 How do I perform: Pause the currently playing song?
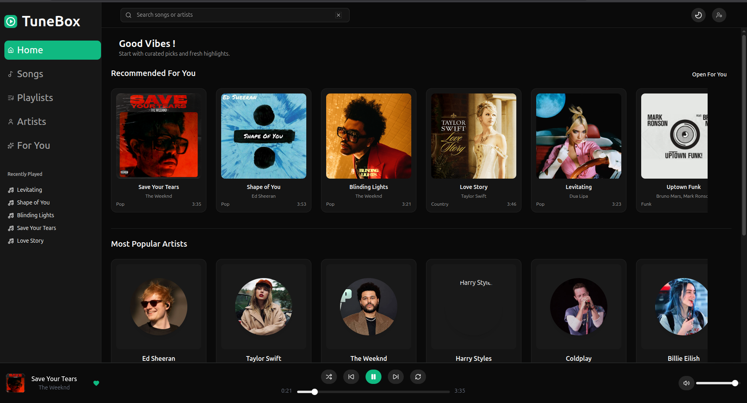click(x=373, y=376)
